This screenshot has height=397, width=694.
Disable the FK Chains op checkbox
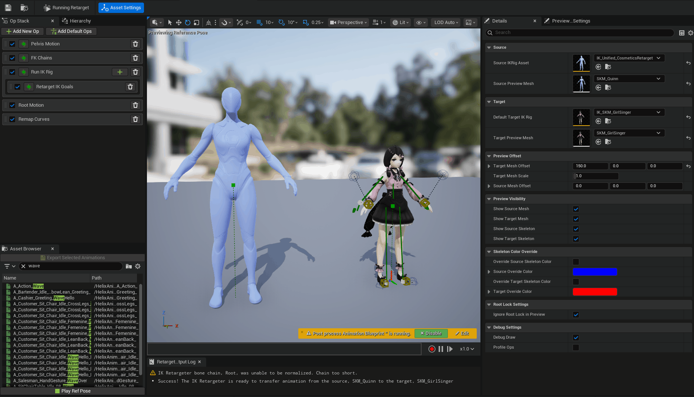(x=13, y=58)
